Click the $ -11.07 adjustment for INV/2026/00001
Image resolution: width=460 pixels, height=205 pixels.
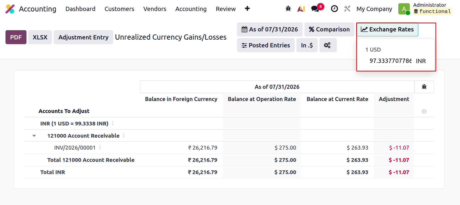(399, 148)
